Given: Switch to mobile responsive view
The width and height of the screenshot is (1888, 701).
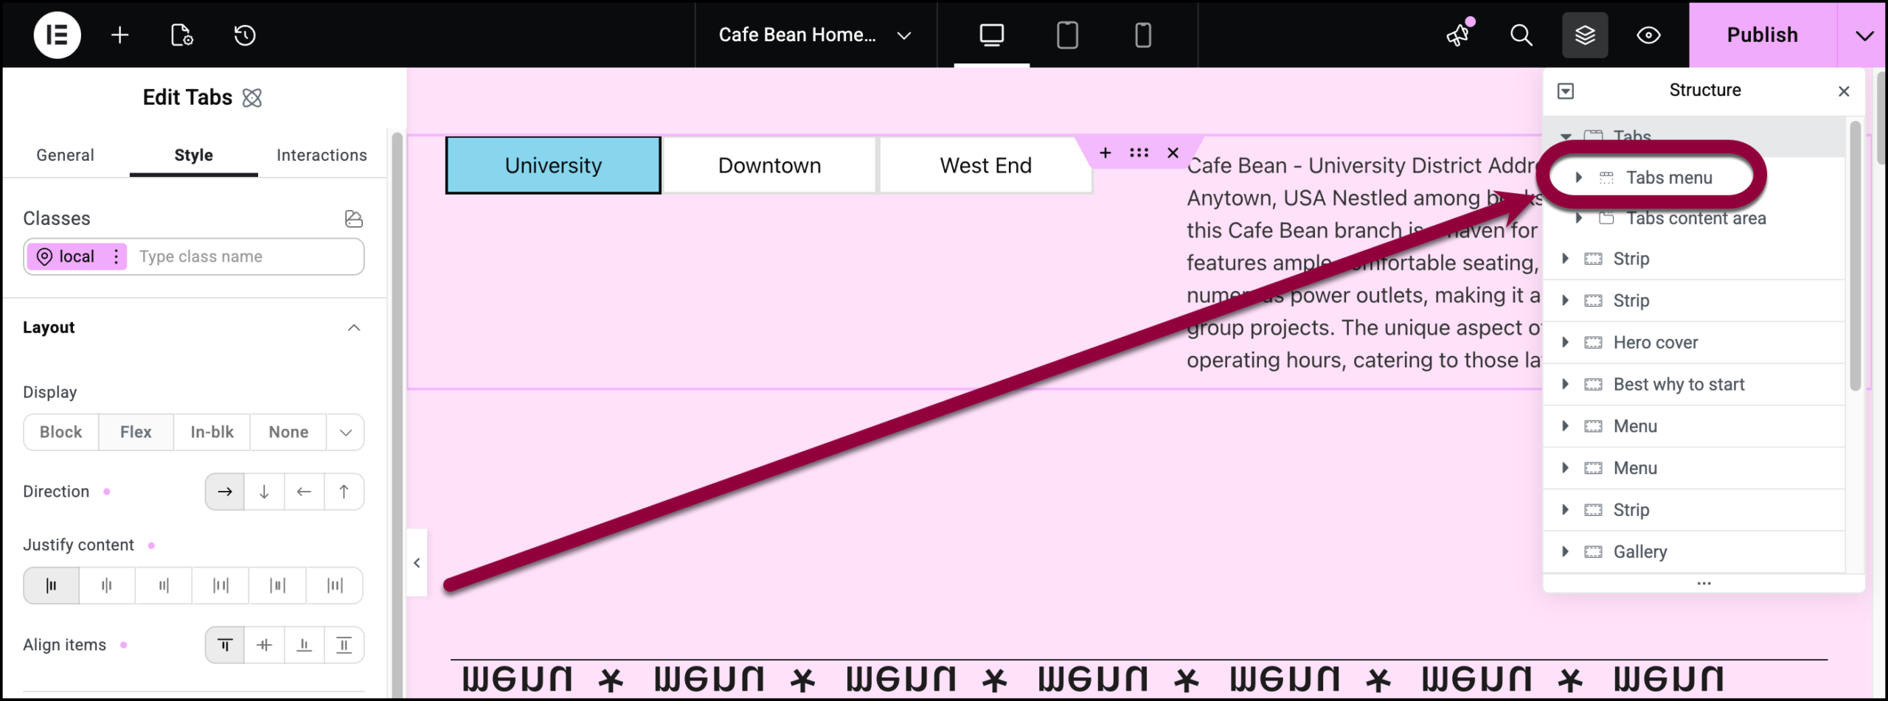Looking at the screenshot, I should coord(1142,35).
